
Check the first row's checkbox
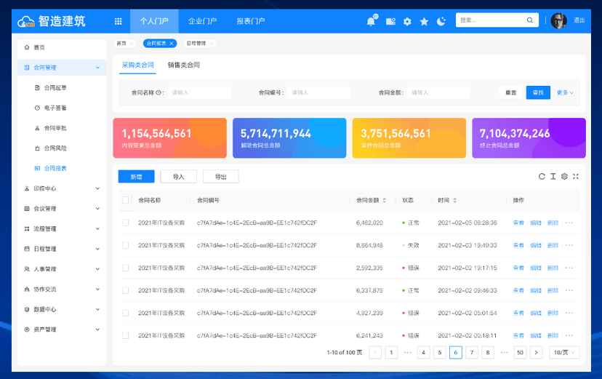tap(126, 223)
